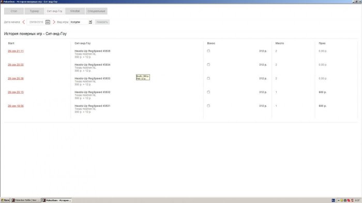This screenshot has width=362, height=203.
Task: Click buy-in icon for tournament #0535 row
Action: 208,51
